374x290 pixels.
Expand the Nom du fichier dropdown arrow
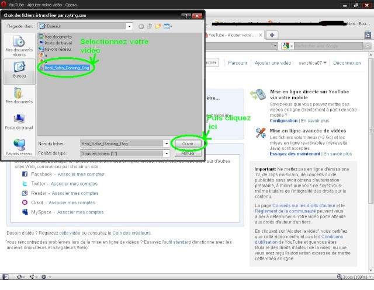tap(167, 144)
